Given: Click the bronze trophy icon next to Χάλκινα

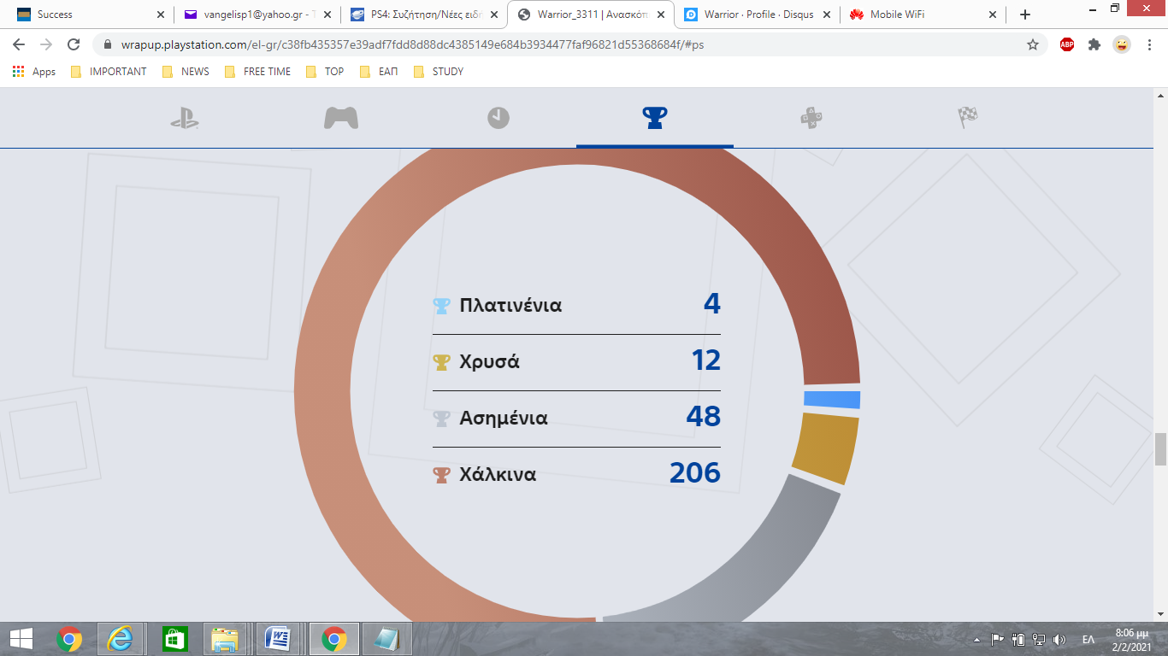Looking at the screenshot, I should pos(441,474).
